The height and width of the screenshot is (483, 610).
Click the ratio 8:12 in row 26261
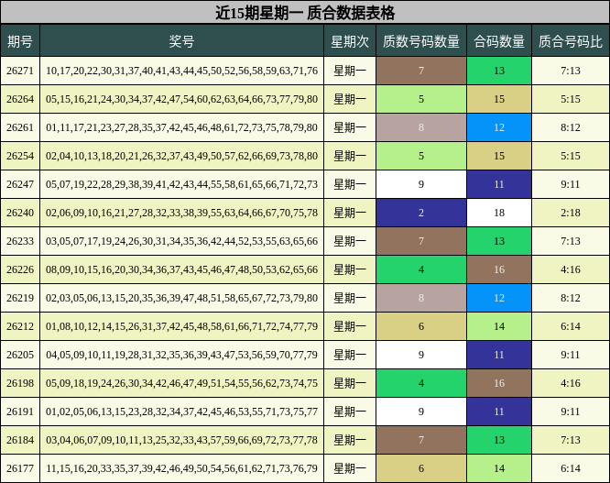pos(571,127)
